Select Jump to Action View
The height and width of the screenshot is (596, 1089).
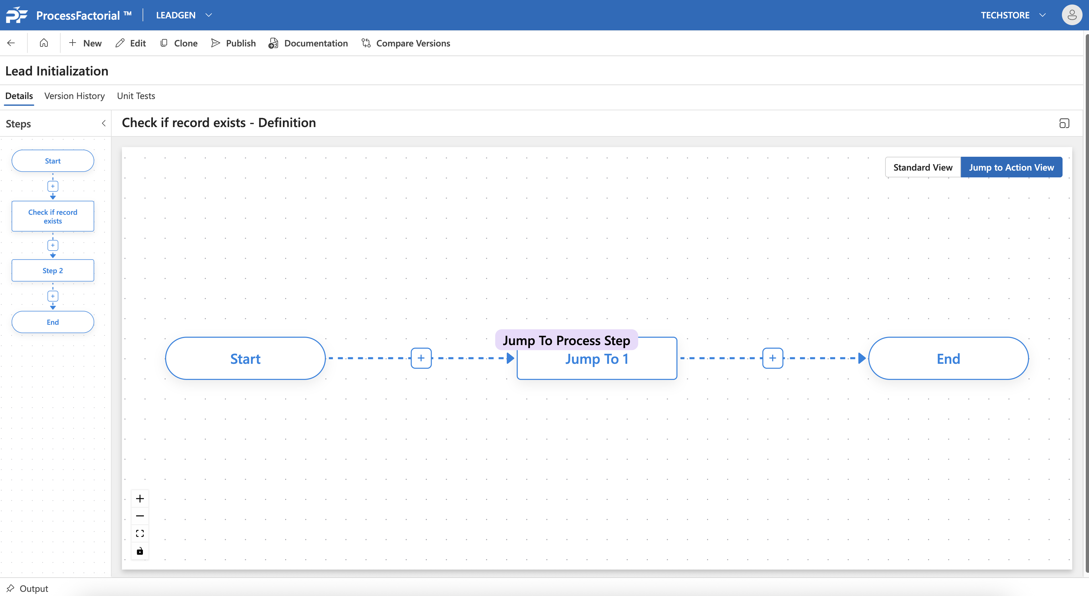coord(1011,167)
